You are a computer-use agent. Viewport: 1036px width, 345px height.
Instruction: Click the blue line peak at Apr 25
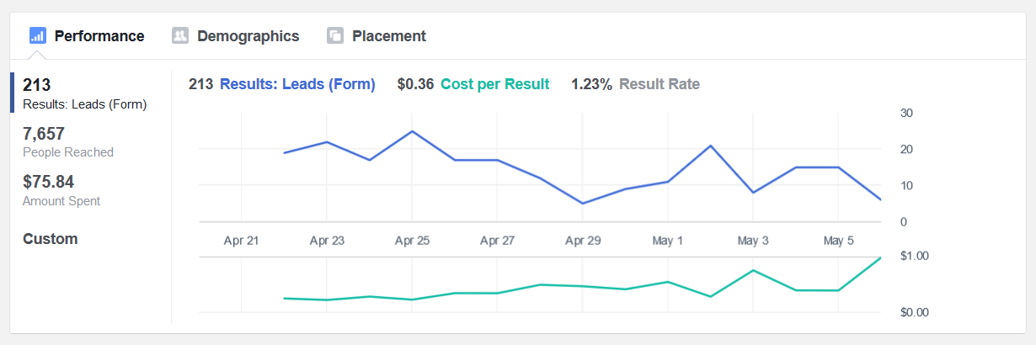412,131
